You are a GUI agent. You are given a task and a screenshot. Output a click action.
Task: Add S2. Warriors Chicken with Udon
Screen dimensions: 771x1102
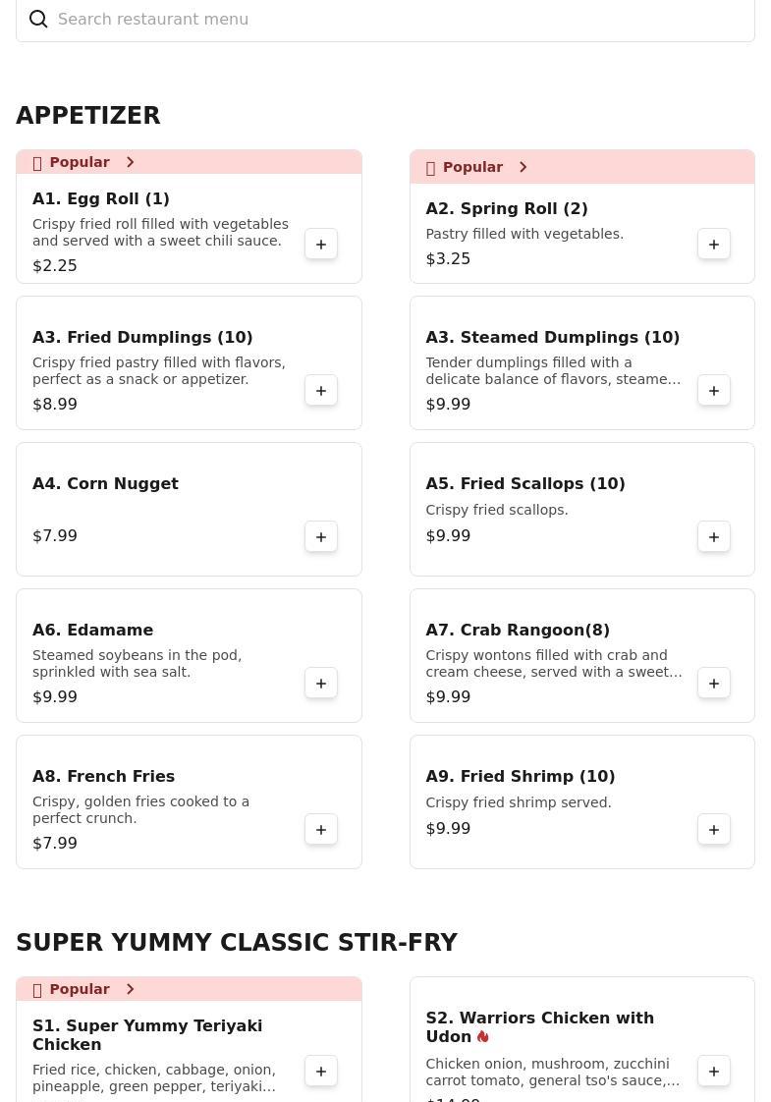click(714, 1072)
